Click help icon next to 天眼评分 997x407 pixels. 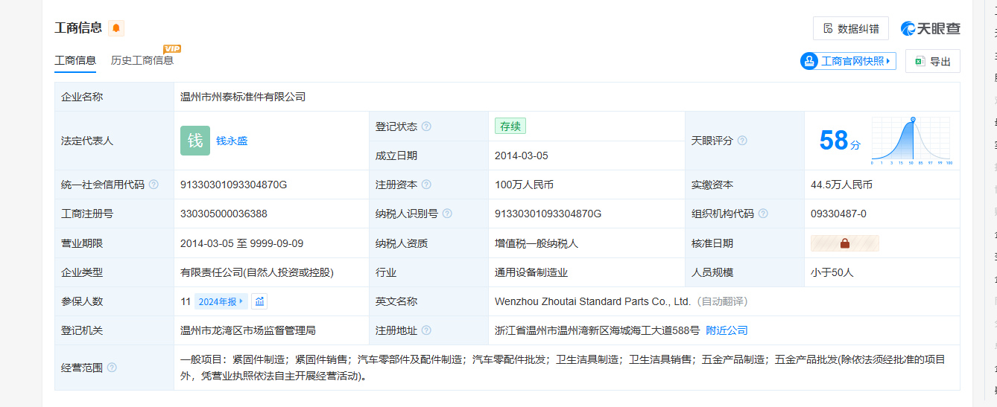click(742, 141)
